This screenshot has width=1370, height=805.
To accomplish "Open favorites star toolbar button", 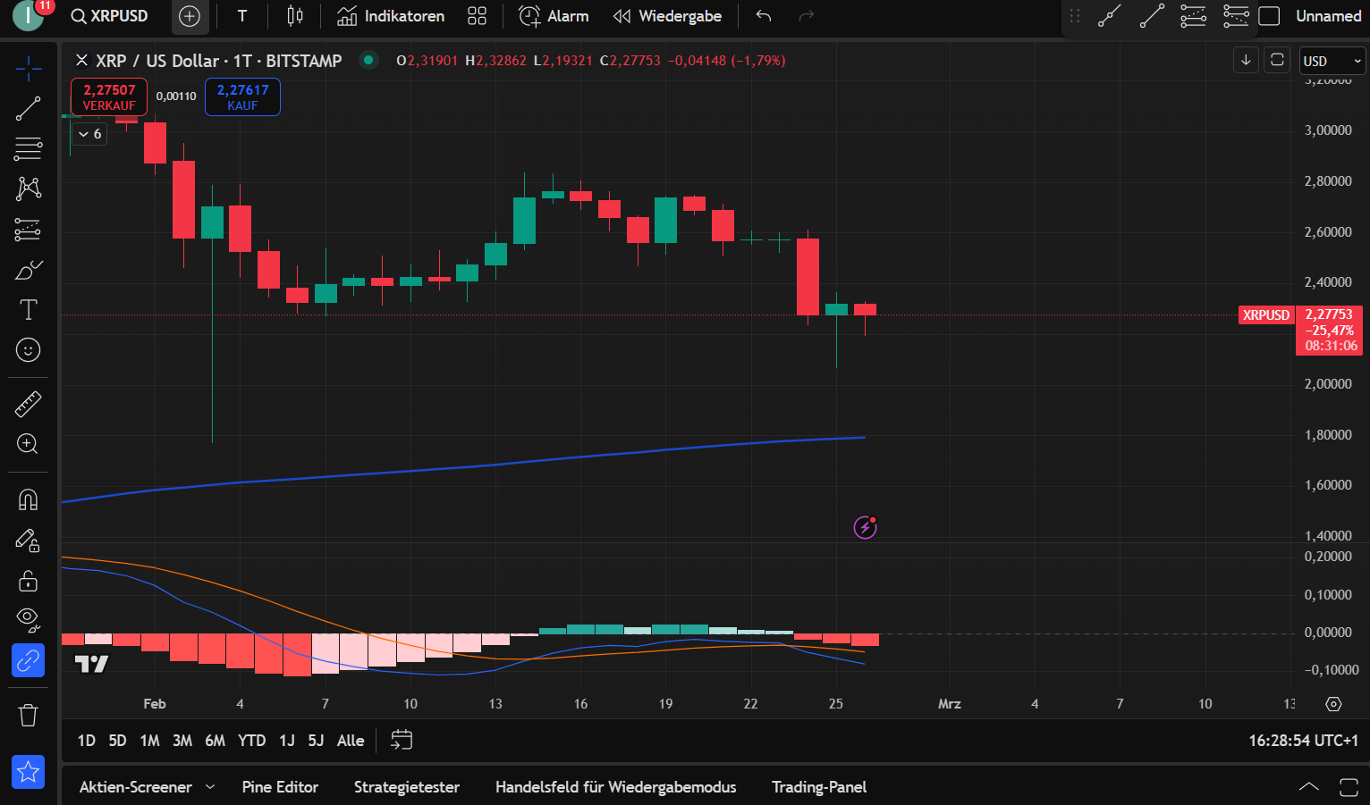I will click(x=28, y=772).
